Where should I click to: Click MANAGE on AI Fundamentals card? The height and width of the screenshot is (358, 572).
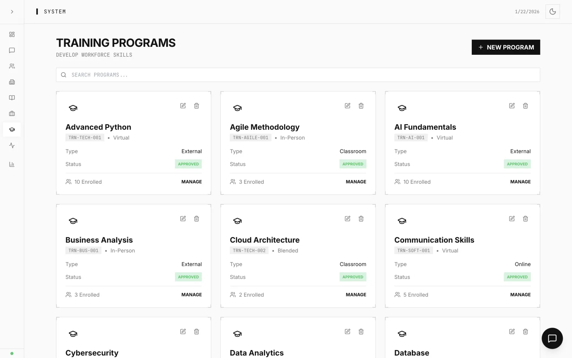pos(521,182)
